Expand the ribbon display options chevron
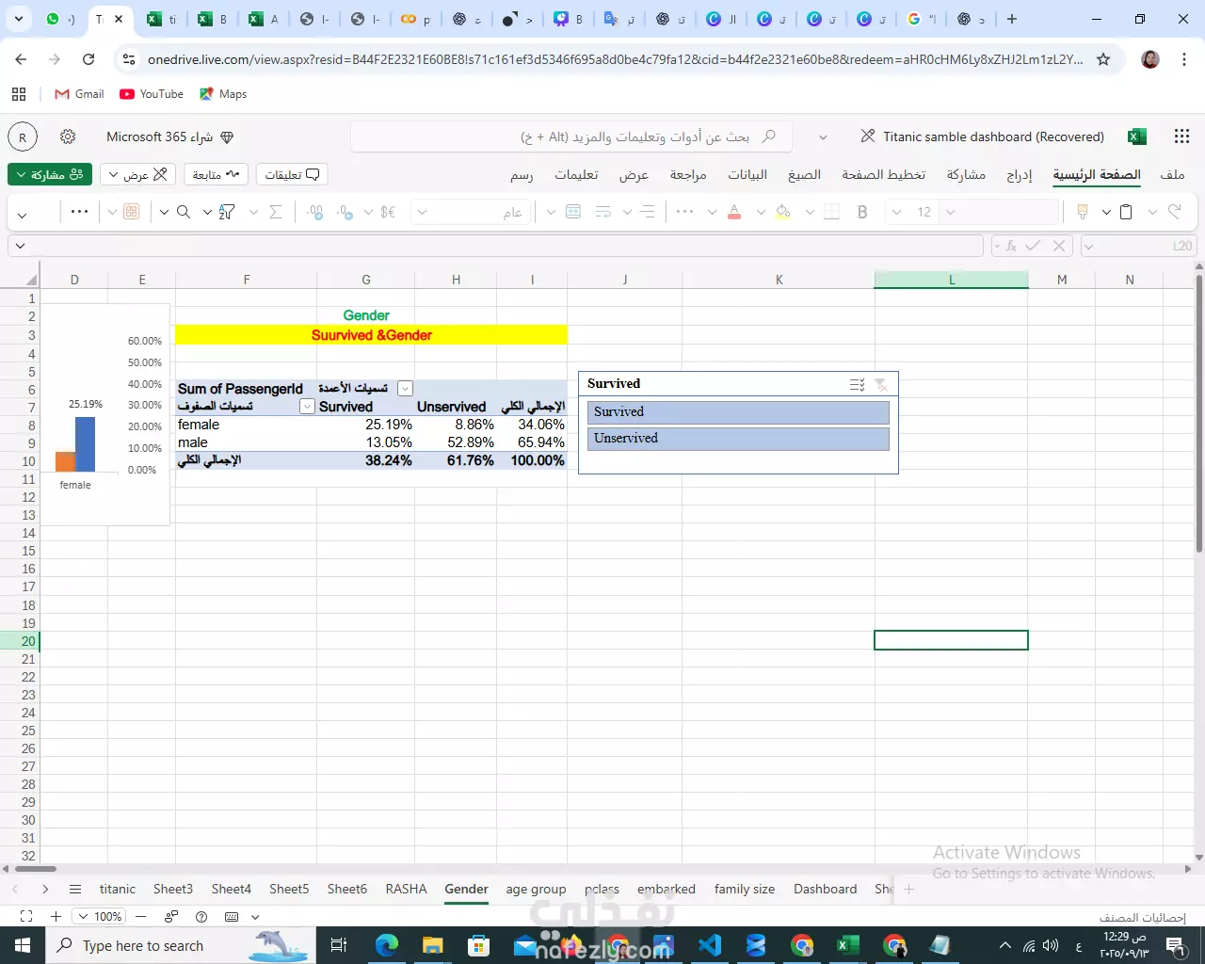Screen dimensions: 1205x964 23,214
